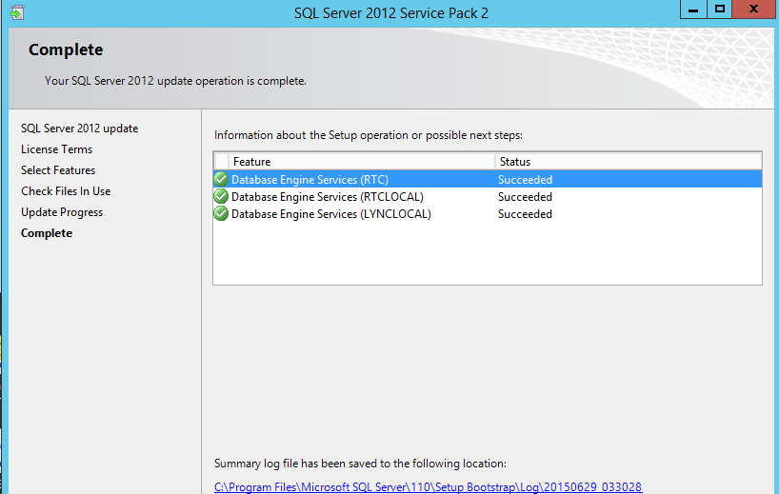Sort by the Status column header
Viewport: 779px width, 494px height.
click(627, 162)
